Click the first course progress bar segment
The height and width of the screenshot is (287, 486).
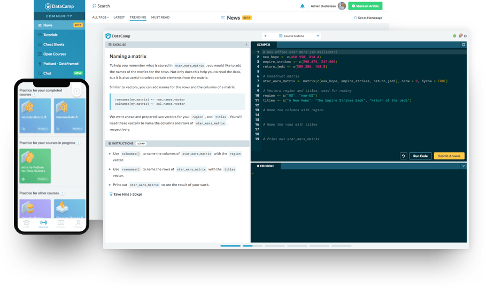pos(230,246)
